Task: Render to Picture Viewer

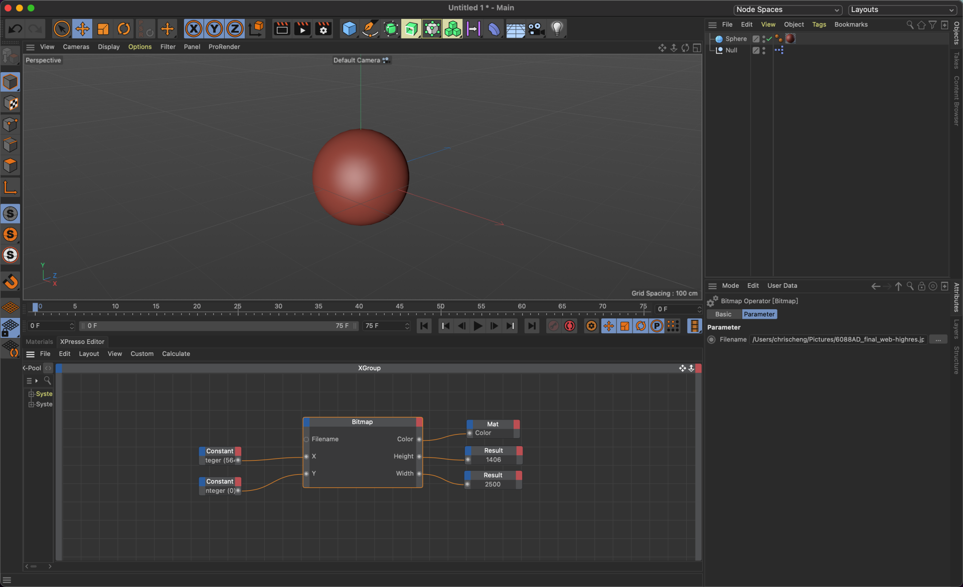Action: [302, 29]
